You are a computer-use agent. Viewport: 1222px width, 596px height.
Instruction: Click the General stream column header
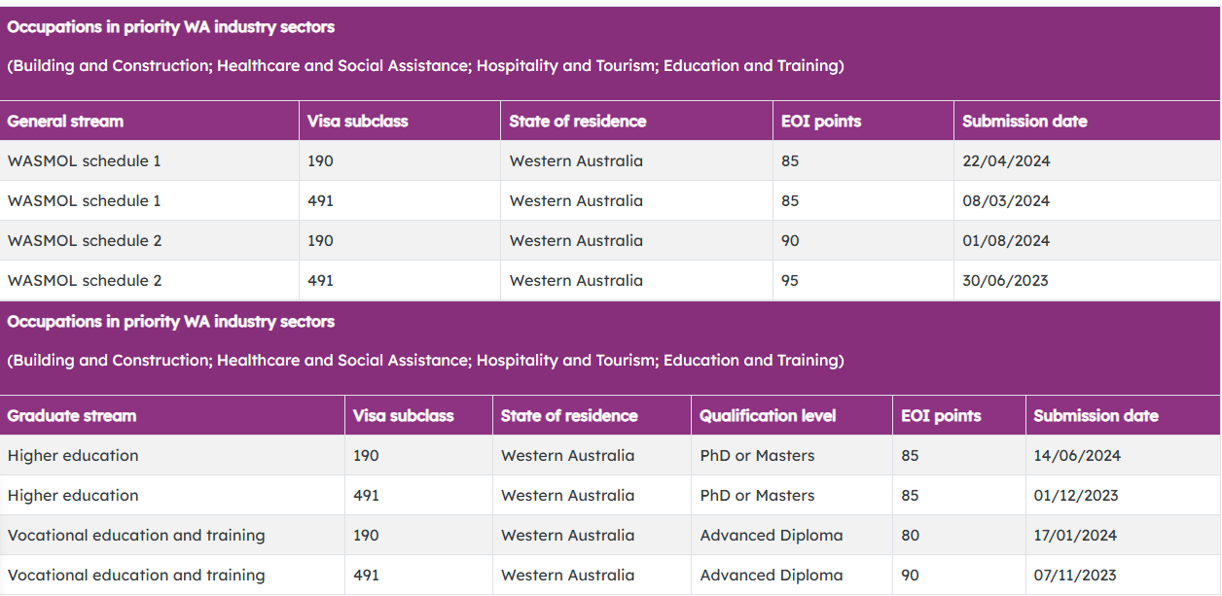tap(65, 122)
